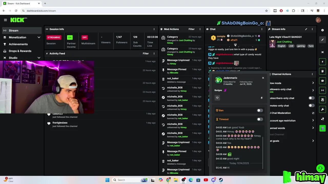Filter the Mod Actions list

click(191, 29)
